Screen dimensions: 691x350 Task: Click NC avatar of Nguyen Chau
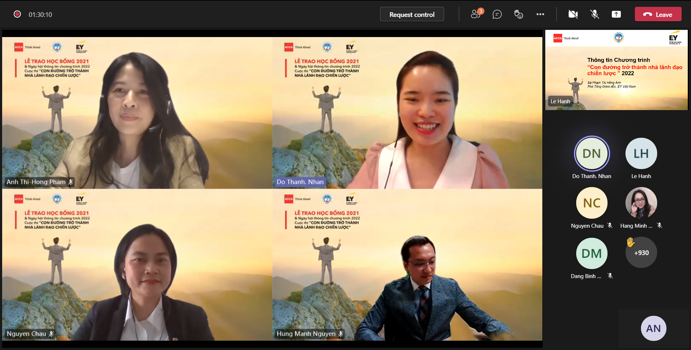click(x=592, y=203)
